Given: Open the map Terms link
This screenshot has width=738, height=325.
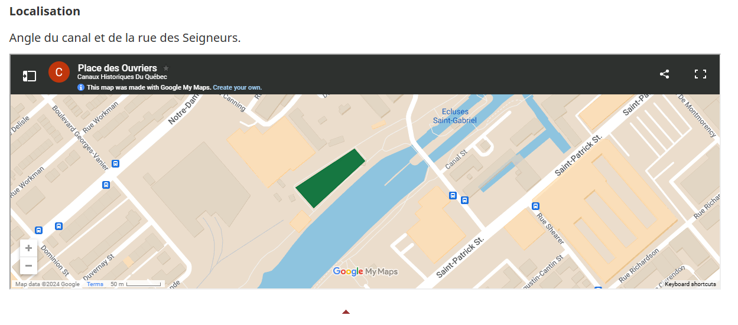Looking at the screenshot, I should (x=95, y=284).
